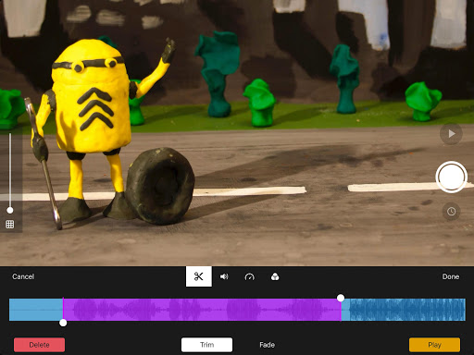Play the audio with the orange Play button
474x355 pixels.
pos(434,345)
